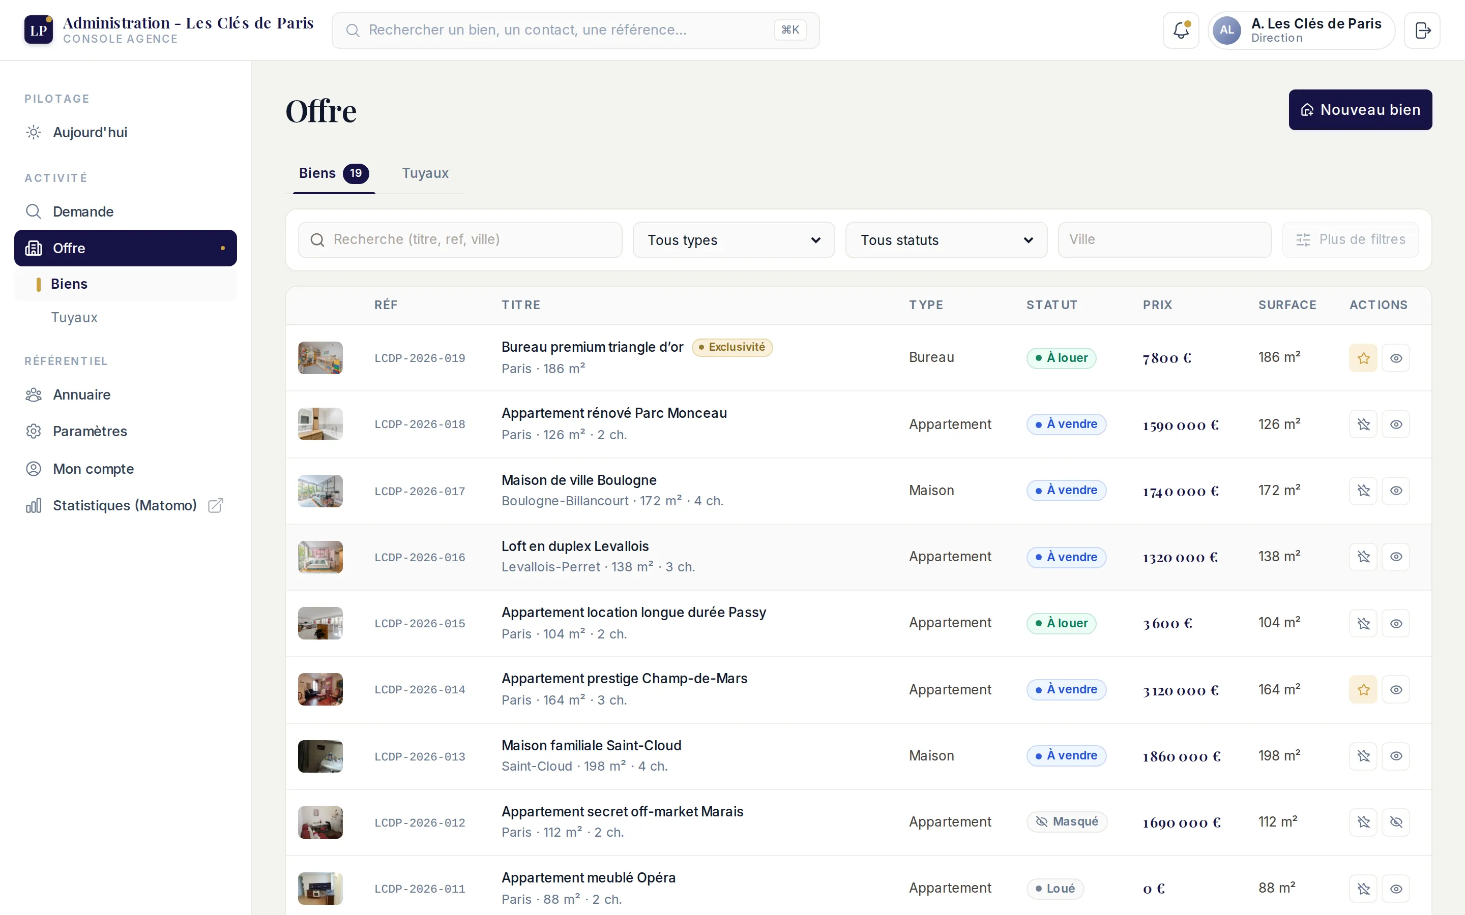Sort by the PRIX column header
The width and height of the screenshot is (1465, 915).
click(x=1157, y=305)
